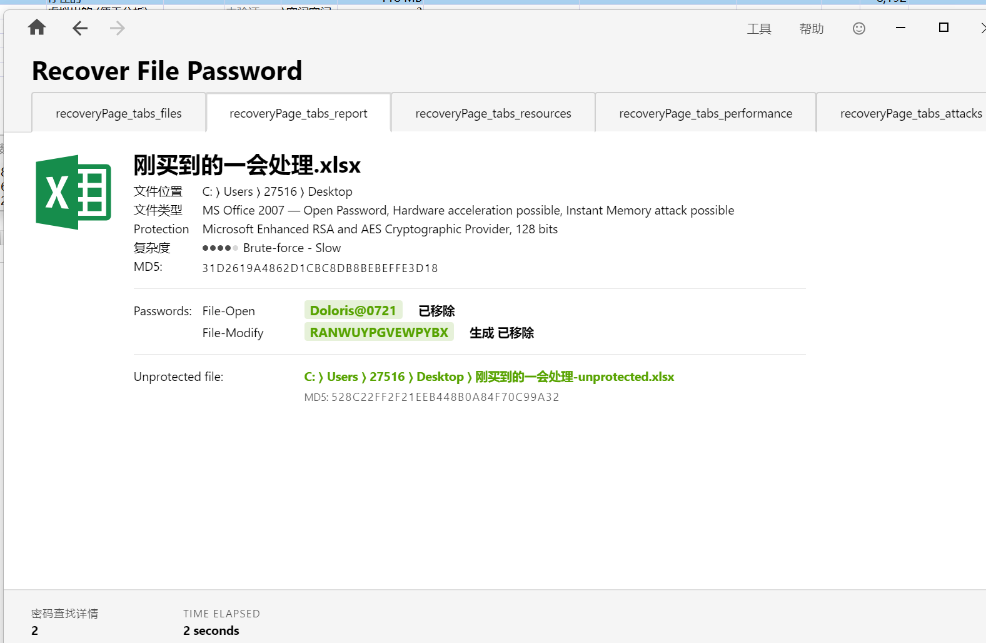Viewport: 986px width, 643px height.
Task: Maximize the recovery window
Action: (x=943, y=28)
